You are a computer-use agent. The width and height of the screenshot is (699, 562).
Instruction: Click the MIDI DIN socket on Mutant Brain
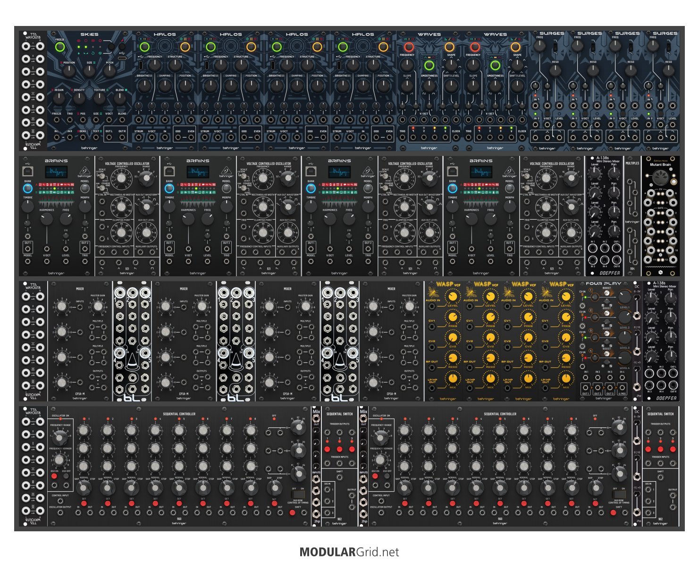coord(660,177)
